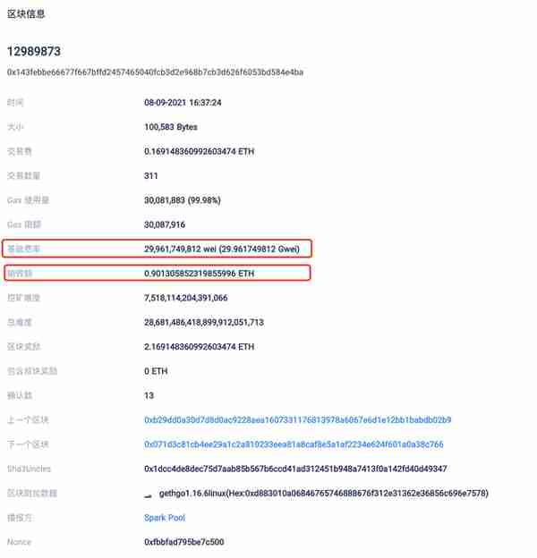Viewport: 537px width, 558px height.
Task: Click the small icon before gethgo1.16.6linux
Action: 148,495
